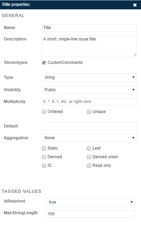Click the empty Default value field
The width and height of the screenshot is (141, 226).
(89, 126)
